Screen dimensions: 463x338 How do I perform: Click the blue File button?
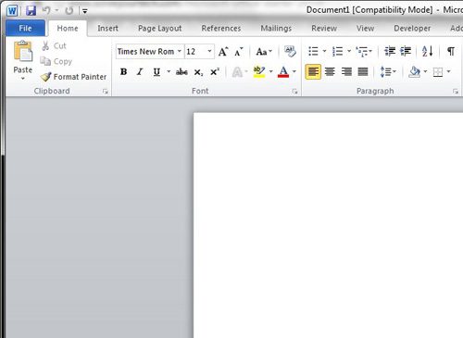click(25, 29)
